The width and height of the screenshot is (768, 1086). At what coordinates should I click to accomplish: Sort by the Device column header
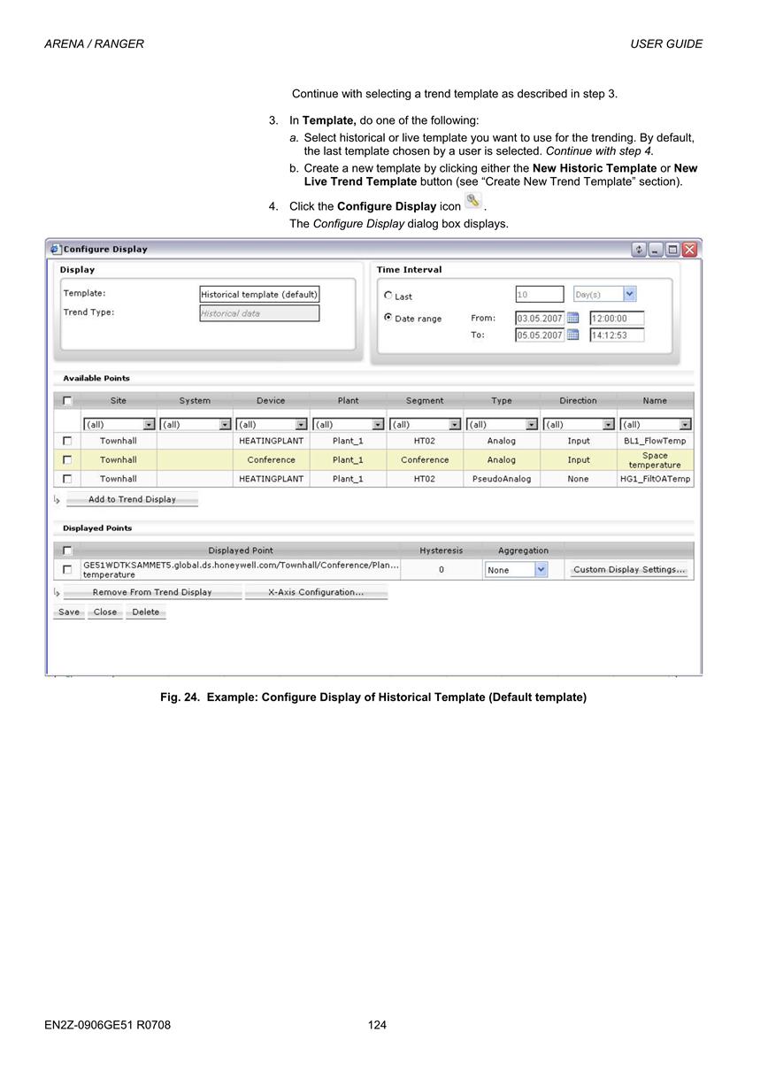(271, 401)
